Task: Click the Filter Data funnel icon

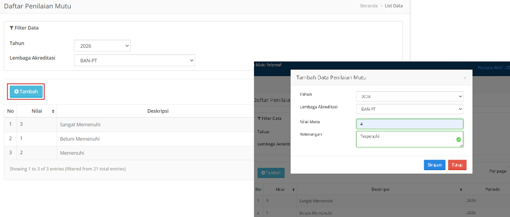Action: pyautogui.click(x=11, y=28)
